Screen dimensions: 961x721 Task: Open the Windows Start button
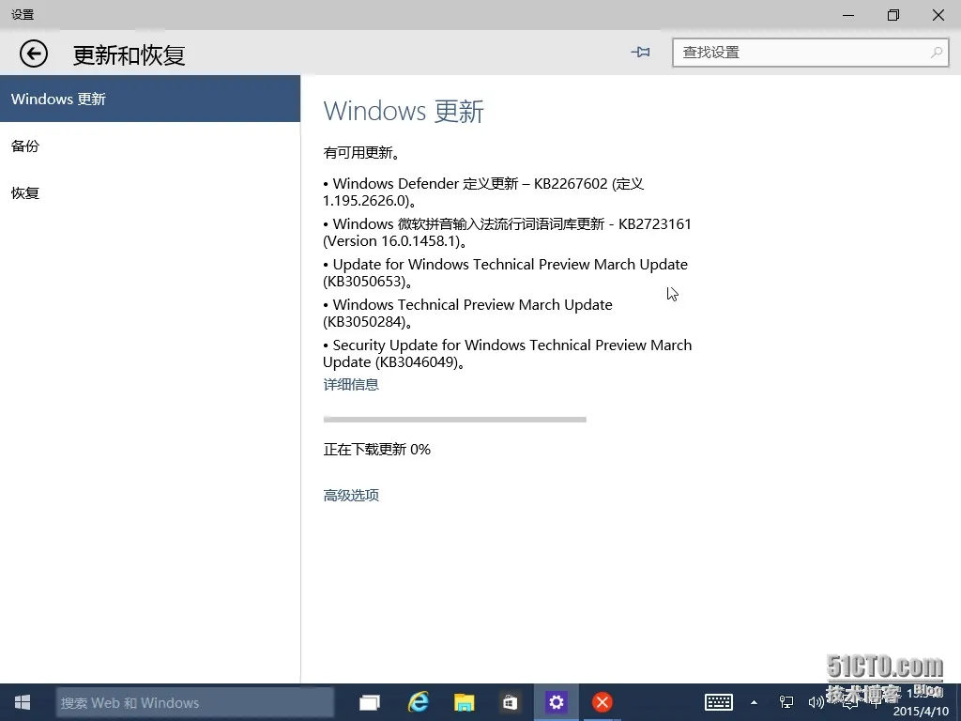23,702
